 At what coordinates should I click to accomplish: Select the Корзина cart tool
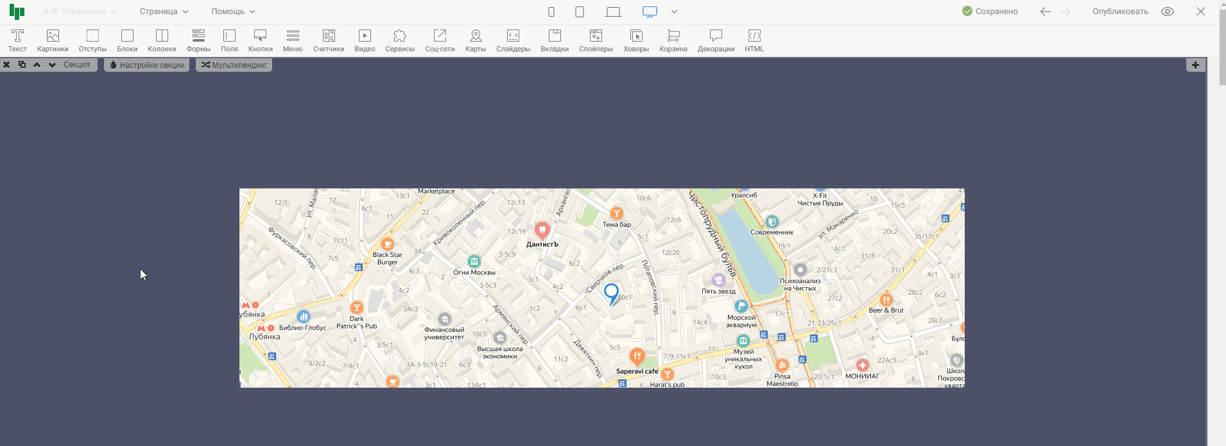[x=673, y=40]
